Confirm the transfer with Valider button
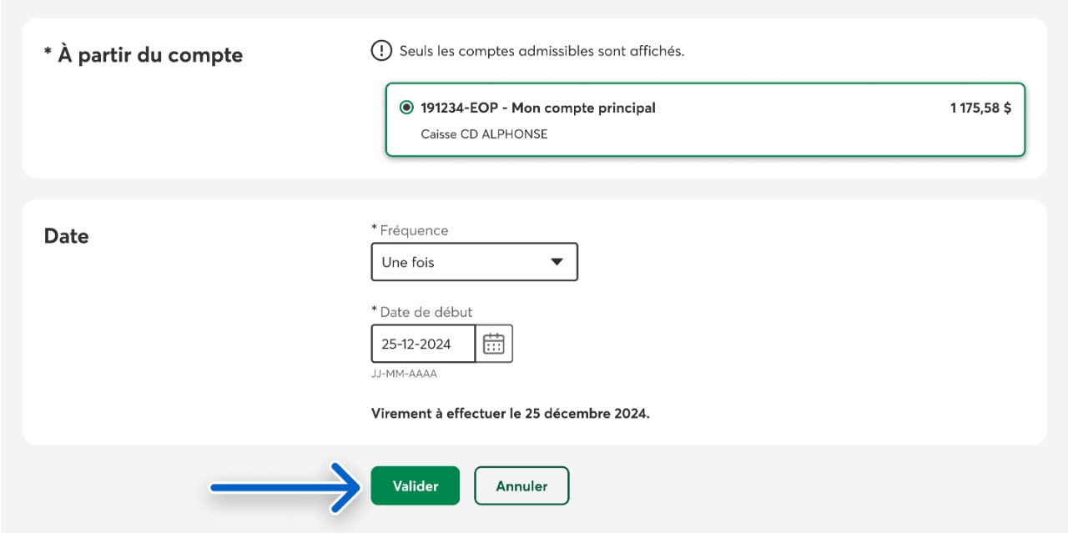Image resolution: width=1068 pixels, height=533 pixels. click(416, 485)
